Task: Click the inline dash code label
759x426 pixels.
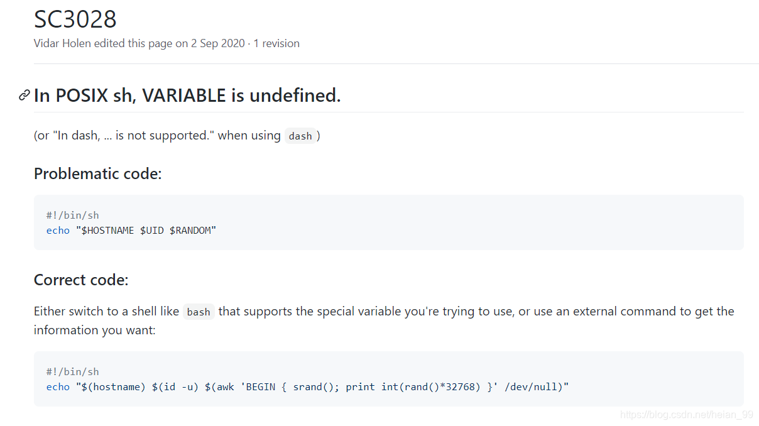Action: 300,136
